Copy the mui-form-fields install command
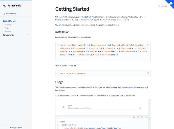The height and width of the screenshot is (129, 174). tap(148, 73)
